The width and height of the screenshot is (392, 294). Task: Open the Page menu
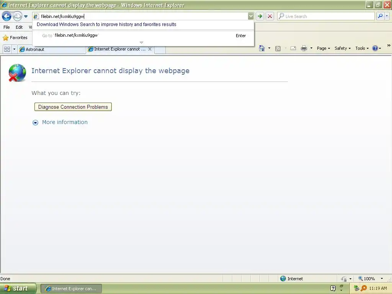point(323,48)
